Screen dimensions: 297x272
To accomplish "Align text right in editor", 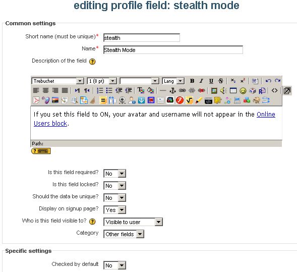I will (x=55, y=90).
